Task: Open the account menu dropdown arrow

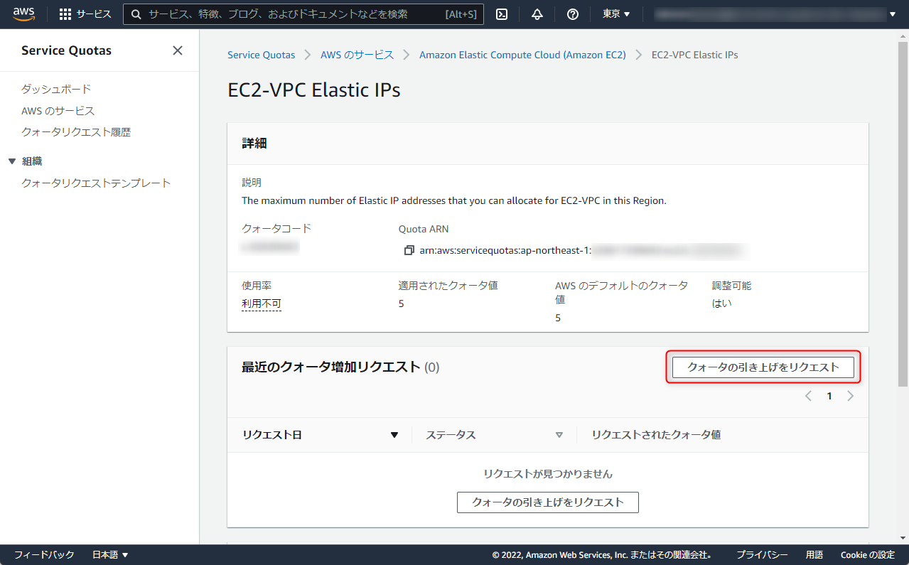Action: coord(893,14)
